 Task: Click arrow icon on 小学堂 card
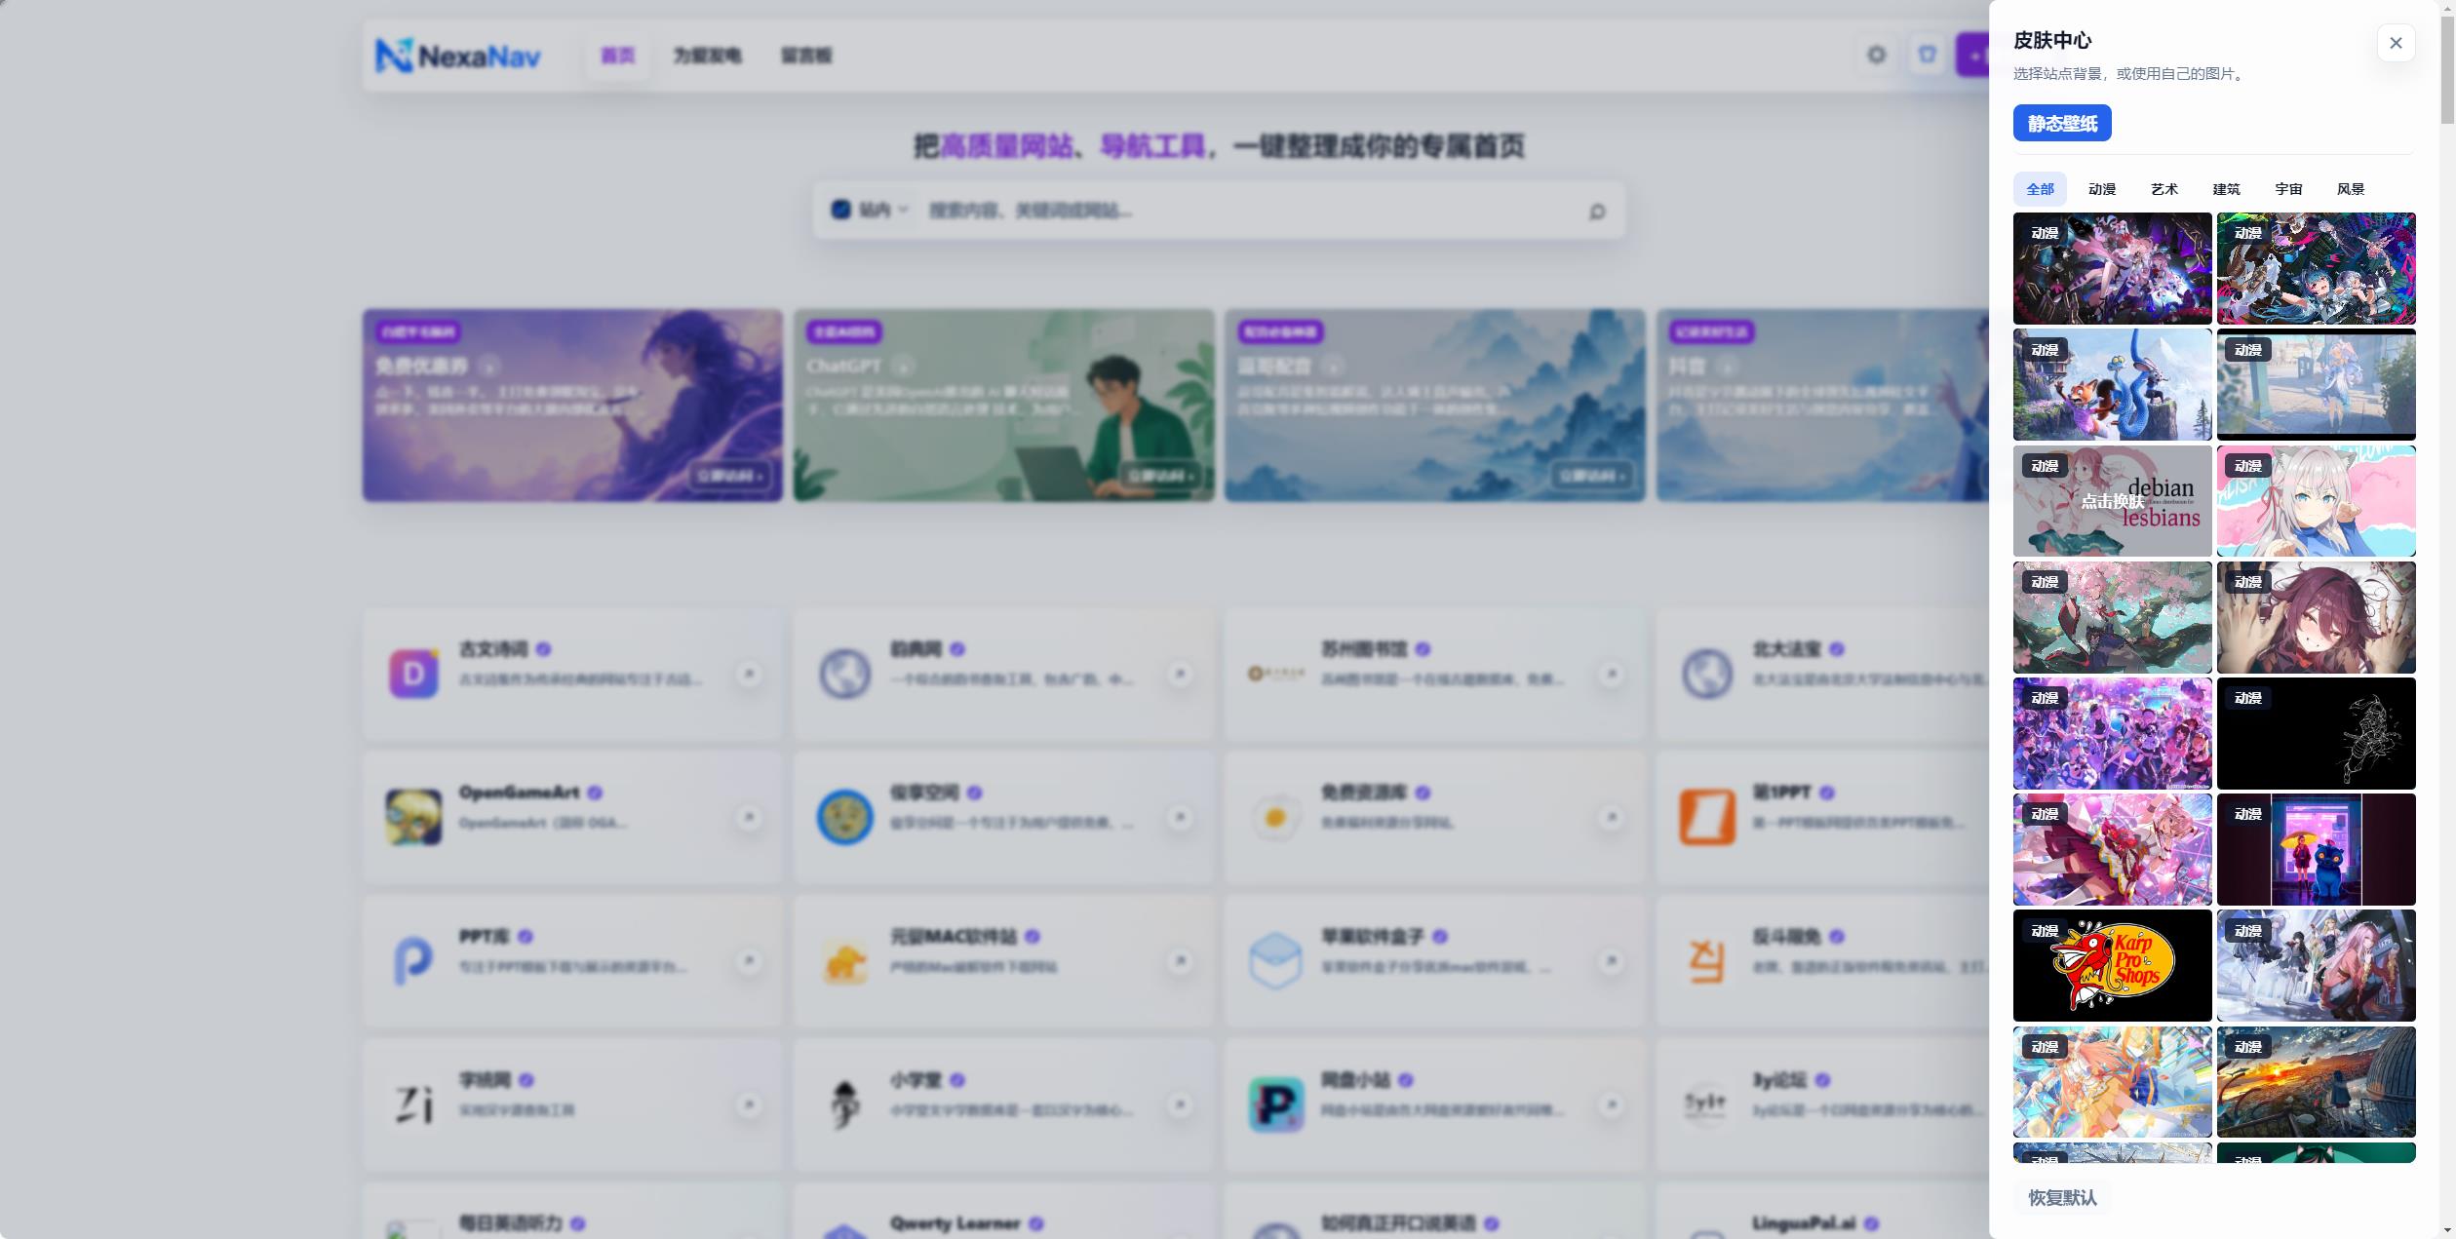pyautogui.click(x=1180, y=1104)
